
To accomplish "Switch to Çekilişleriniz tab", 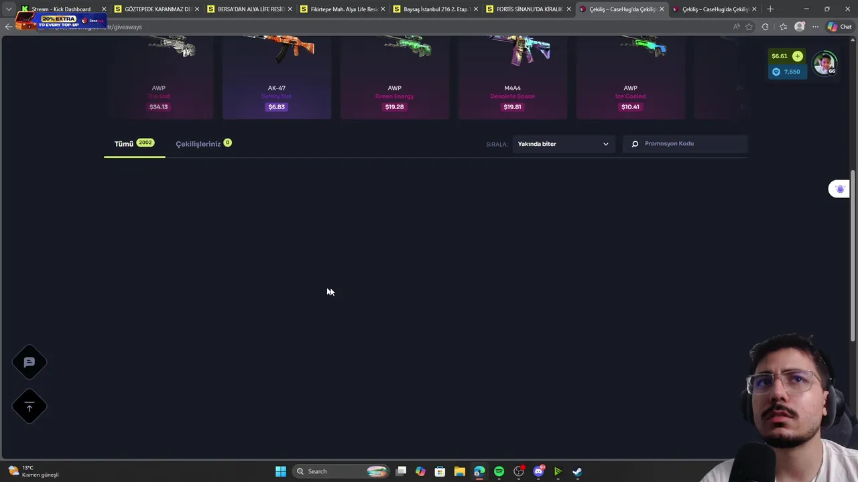I will [204, 144].
